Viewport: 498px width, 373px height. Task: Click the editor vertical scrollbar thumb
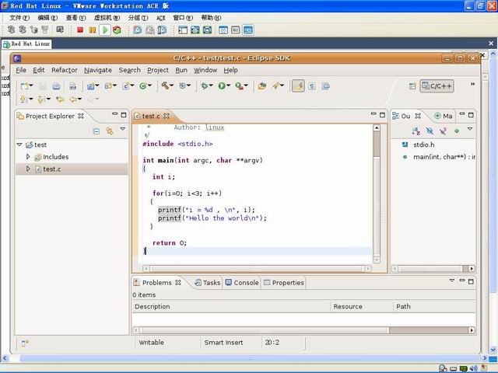point(377,144)
